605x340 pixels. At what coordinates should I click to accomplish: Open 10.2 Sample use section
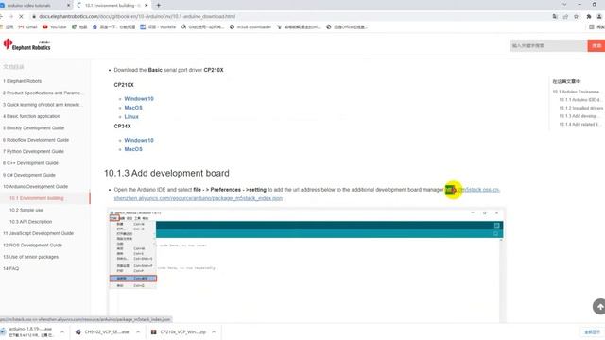pyautogui.click(x=26, y=210)
